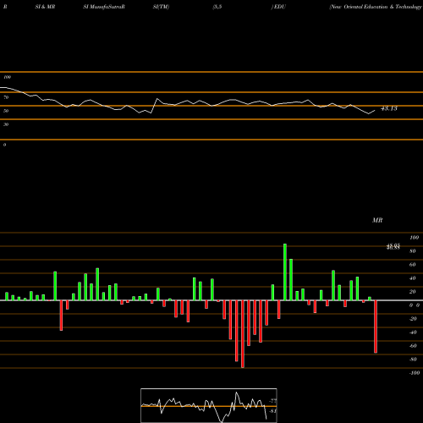The image size is (423, 423).
Task: Click the tallest green MR bar
Action: tap(285, 272)
